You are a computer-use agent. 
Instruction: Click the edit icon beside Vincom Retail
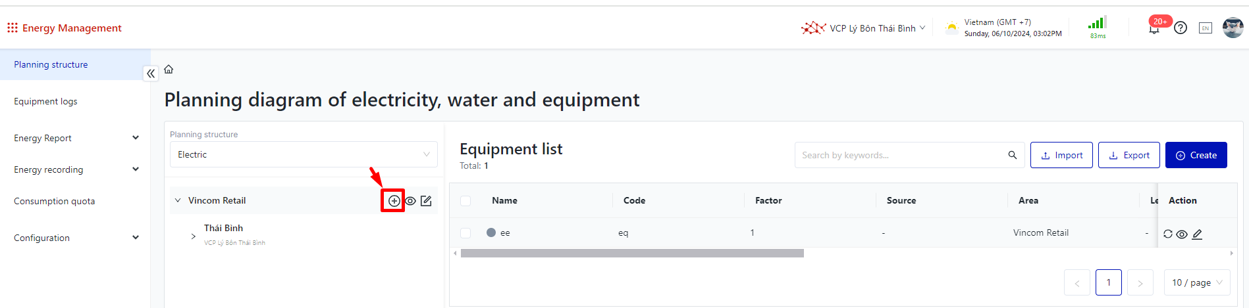(426, 201)
